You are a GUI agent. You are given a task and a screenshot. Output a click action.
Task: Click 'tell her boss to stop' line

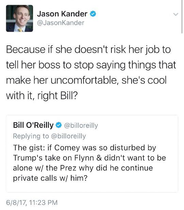(91, 65)
